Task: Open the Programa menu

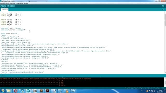Action: (12, 3)
